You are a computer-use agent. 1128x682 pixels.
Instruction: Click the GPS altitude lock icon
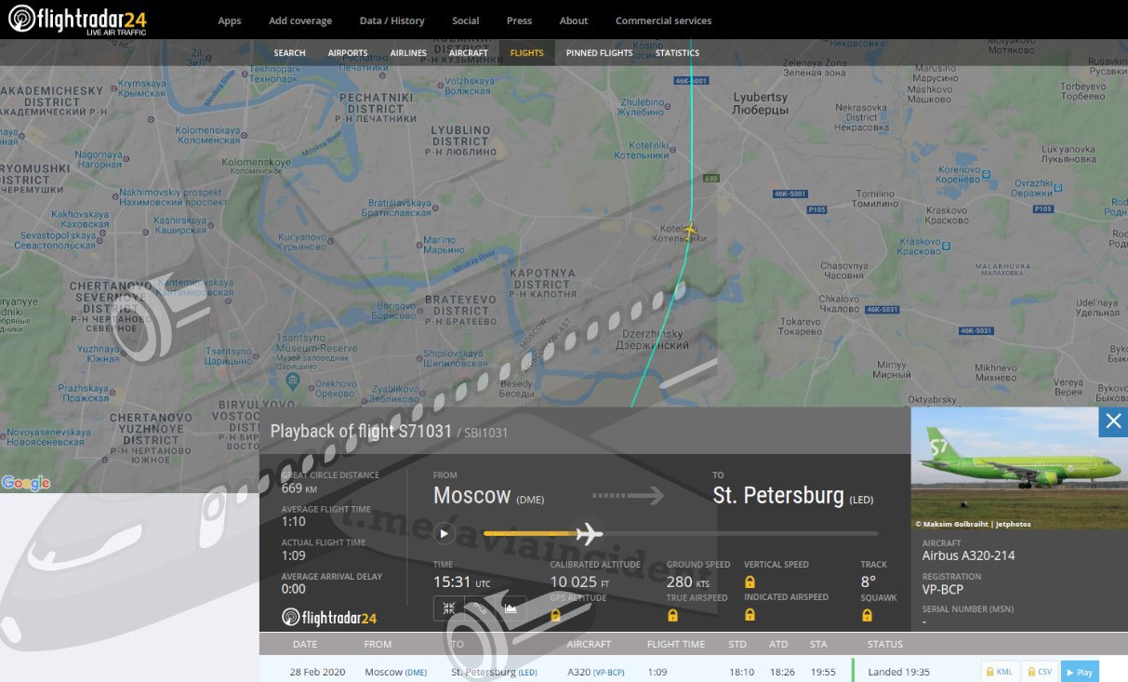tap(556, 615)
